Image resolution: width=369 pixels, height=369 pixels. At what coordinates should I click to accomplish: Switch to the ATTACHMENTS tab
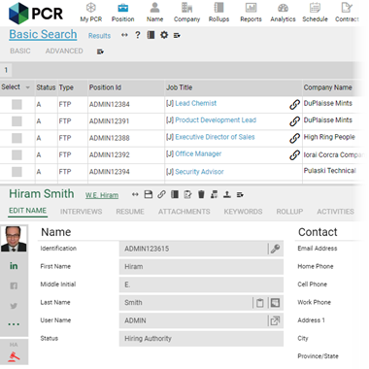point(184,212)
